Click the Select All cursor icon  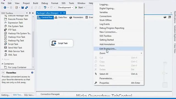96,74
